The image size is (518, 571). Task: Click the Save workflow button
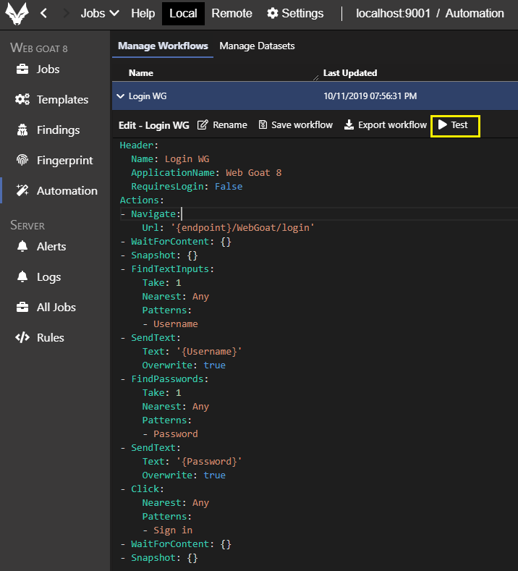[x=295, y=125]
